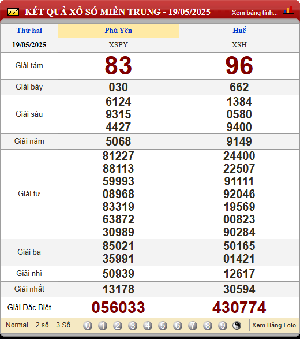Click Giải tư number 90284
Screen dimensions: 300x339
239,232
